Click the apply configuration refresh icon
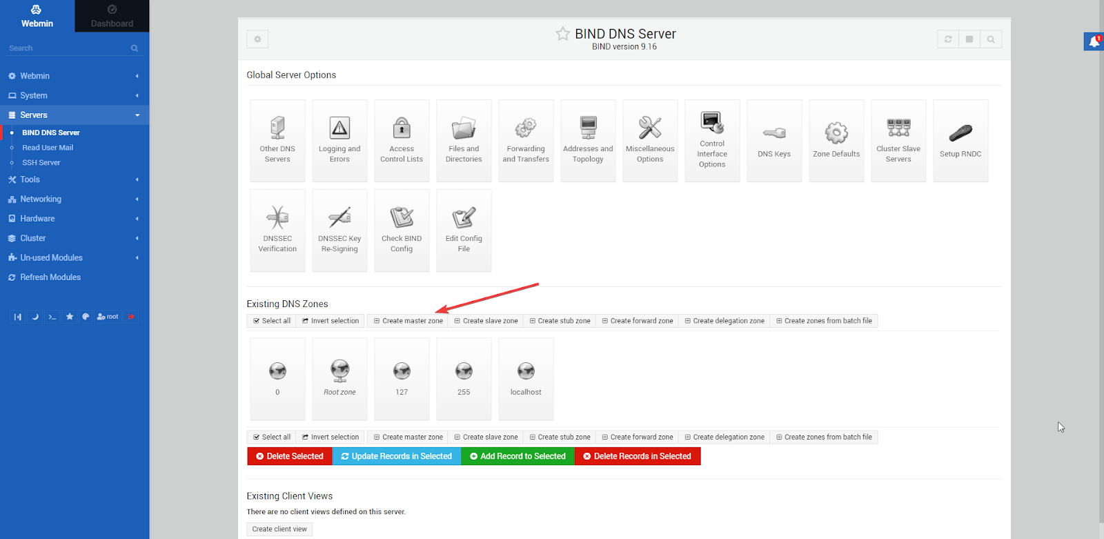Screen dimensions: 1104x539 (948, 39)
